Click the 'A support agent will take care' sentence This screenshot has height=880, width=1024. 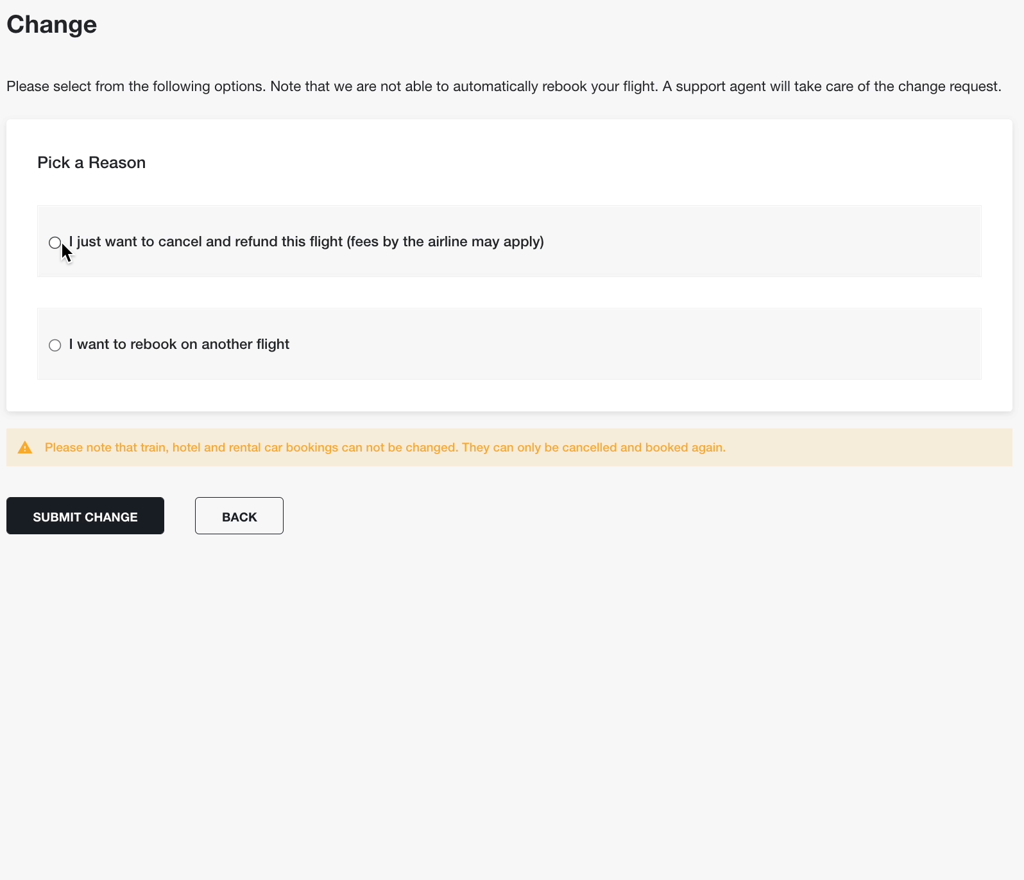coord(832,87)
